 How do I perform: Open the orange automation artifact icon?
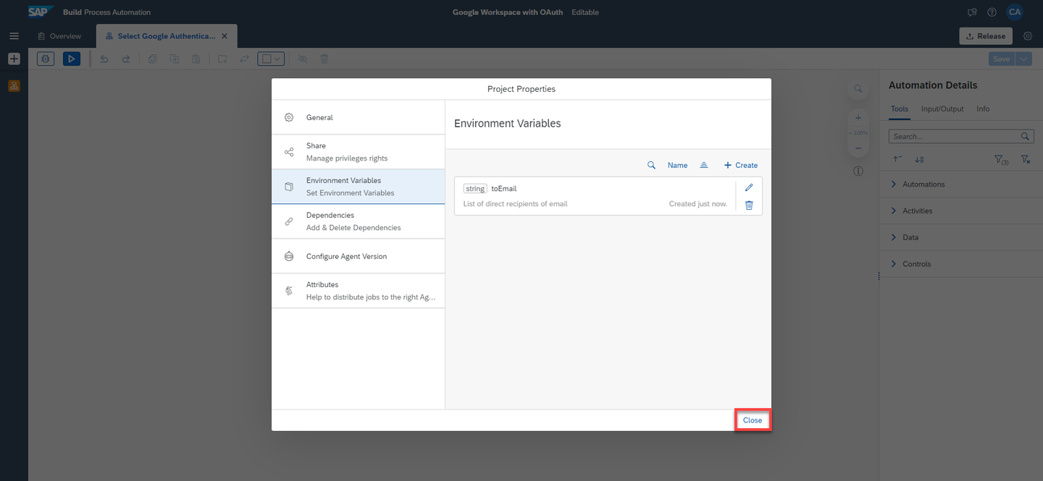14,86
